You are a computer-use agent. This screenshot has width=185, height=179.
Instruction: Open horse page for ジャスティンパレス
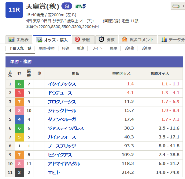(x=66, y=128)
